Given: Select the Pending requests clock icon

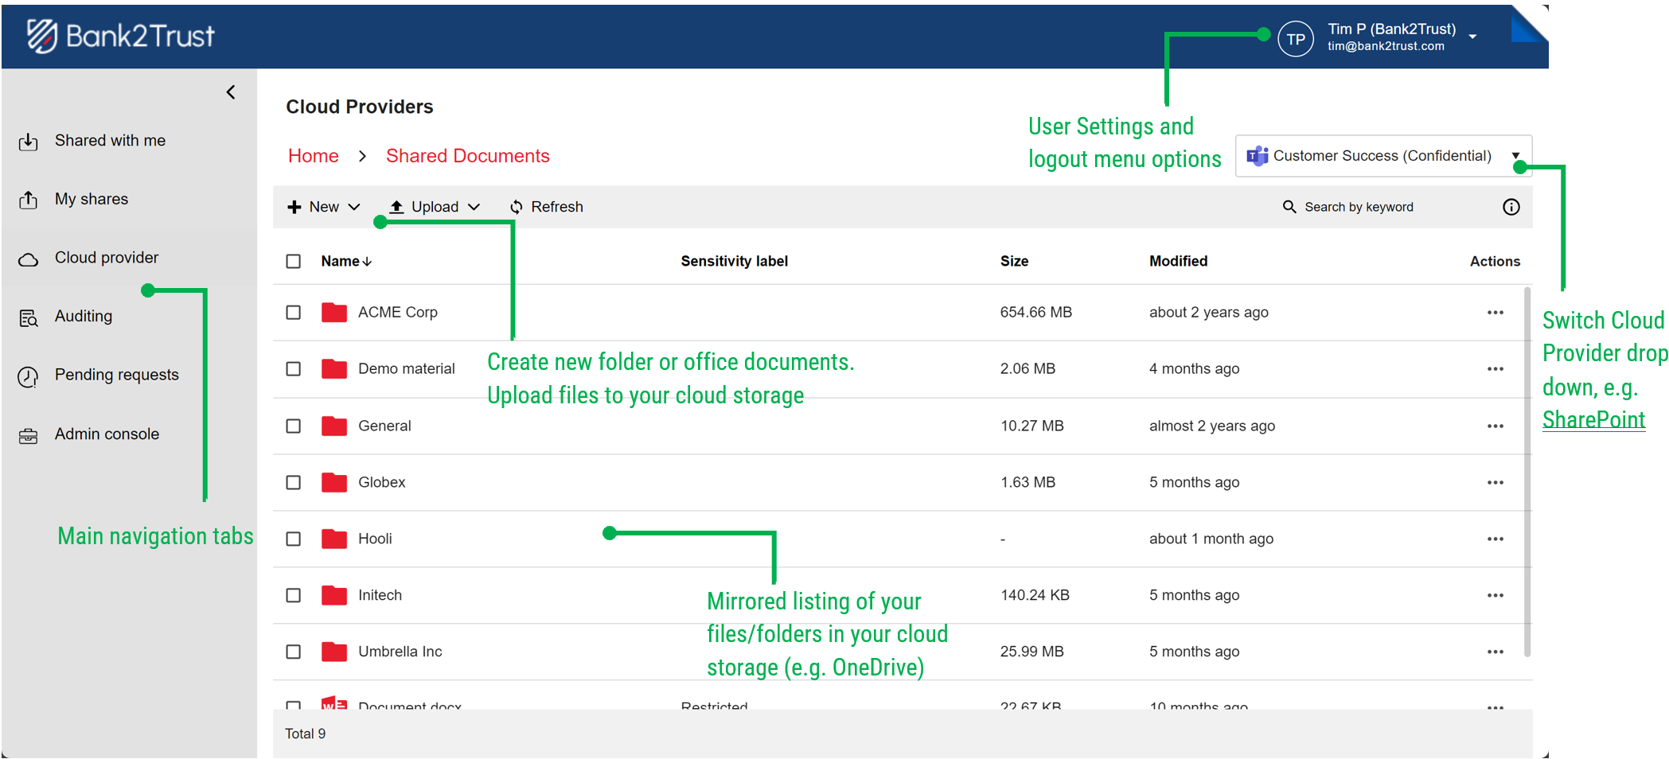Looking at the screenshot, I should pyautogui.click(x=29, y=375).
